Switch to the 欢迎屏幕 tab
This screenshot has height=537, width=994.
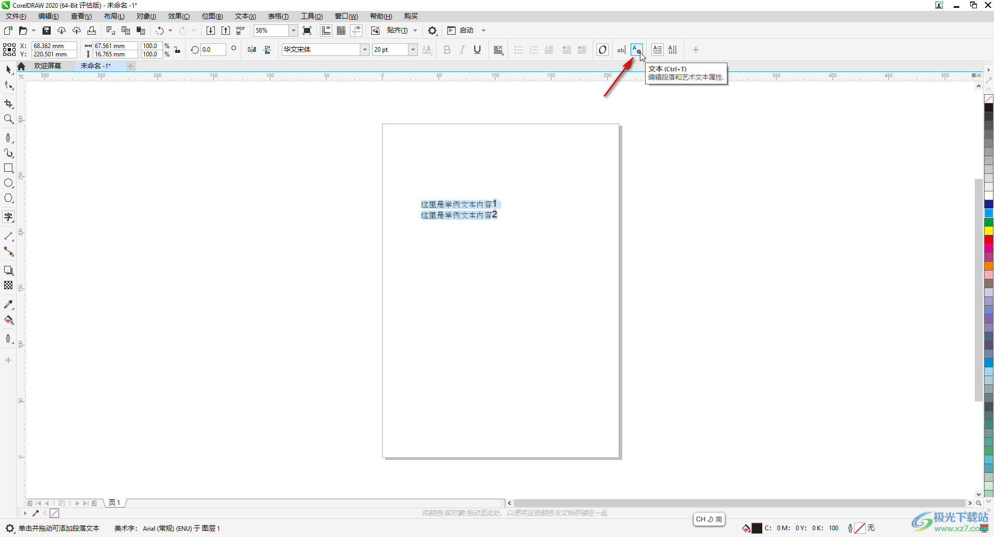(48, 66)
